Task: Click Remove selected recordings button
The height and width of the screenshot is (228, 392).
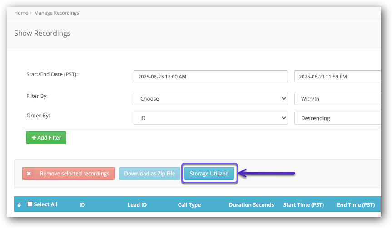Action: (69, 173)
